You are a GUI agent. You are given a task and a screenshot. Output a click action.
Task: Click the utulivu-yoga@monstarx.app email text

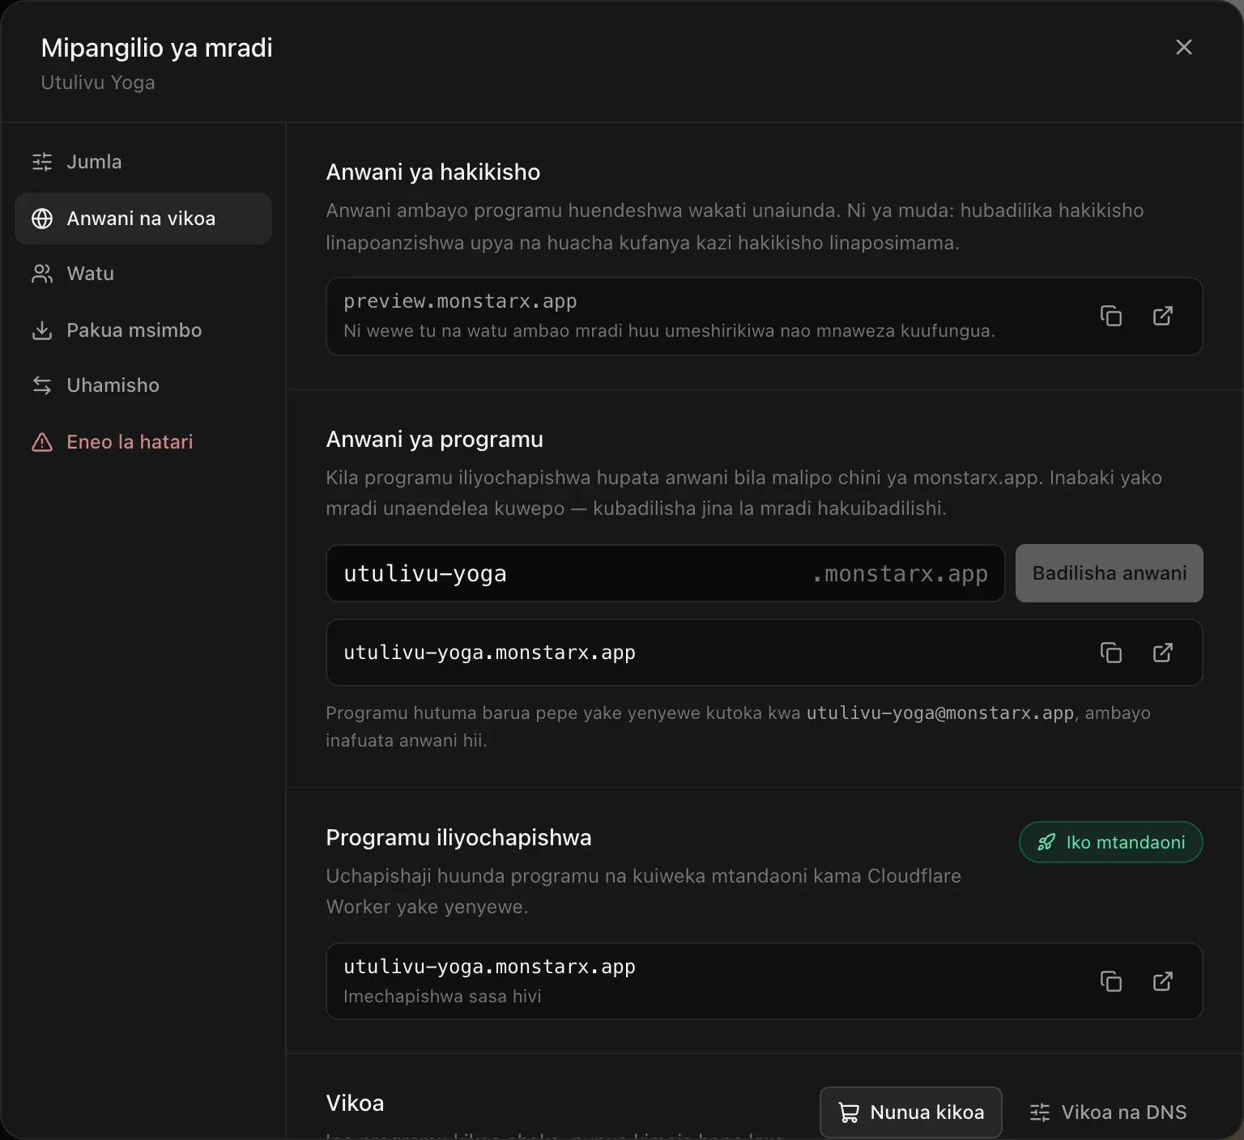pos(940,713)
